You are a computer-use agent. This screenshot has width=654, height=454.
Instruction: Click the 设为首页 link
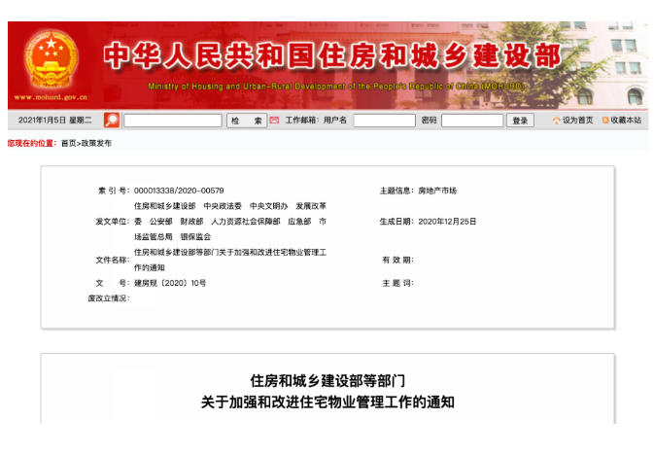(x=577, y=121)
